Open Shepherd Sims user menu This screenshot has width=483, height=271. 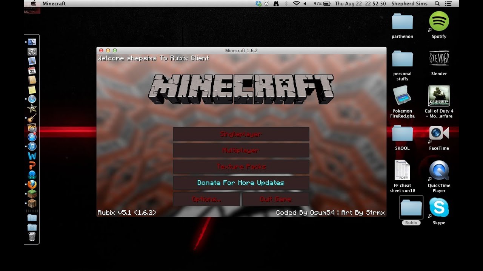click(x=410, y=4)
